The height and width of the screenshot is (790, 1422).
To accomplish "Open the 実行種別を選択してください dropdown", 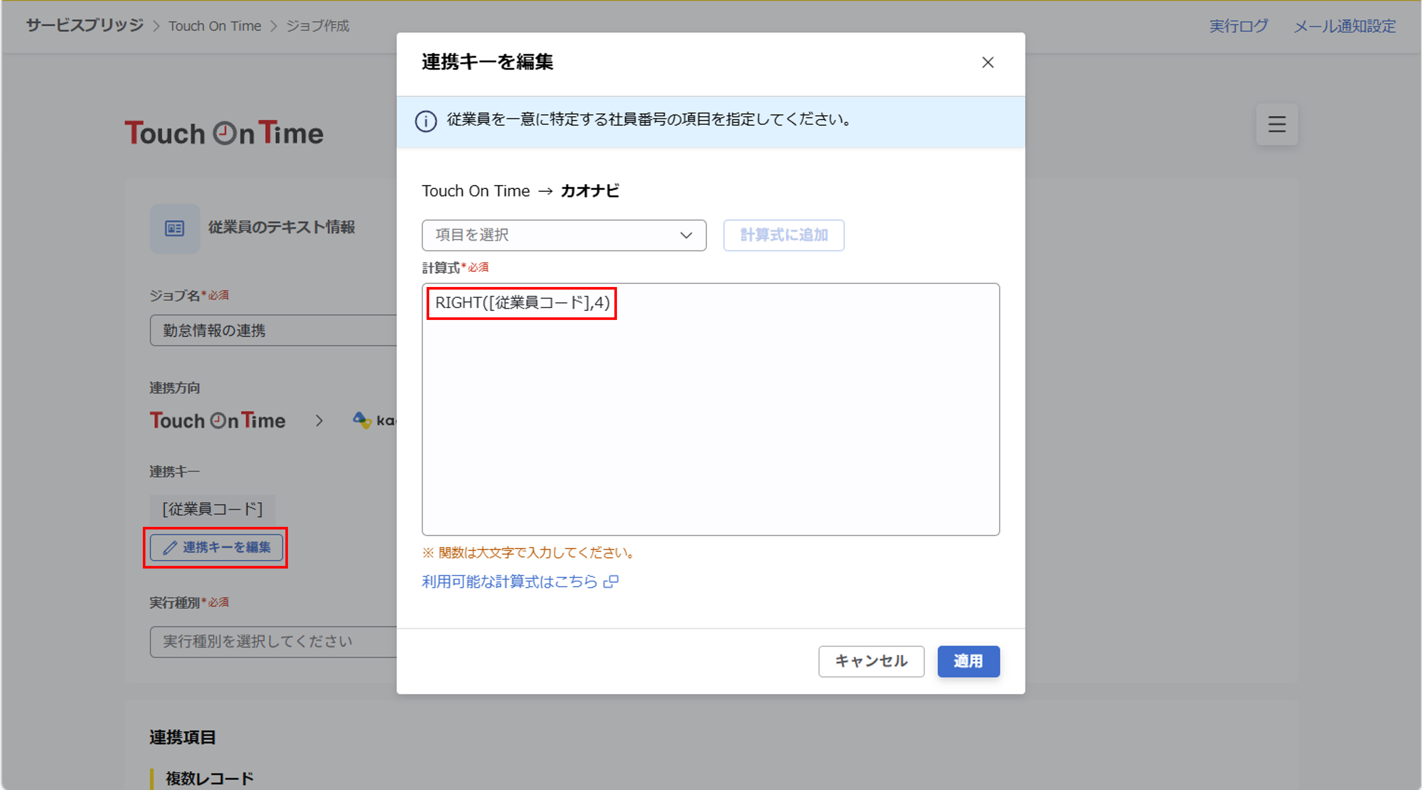I will click(273, 641).
